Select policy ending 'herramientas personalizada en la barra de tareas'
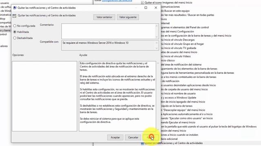Viewport: 261px width, 146px height. tap(197, 73)
